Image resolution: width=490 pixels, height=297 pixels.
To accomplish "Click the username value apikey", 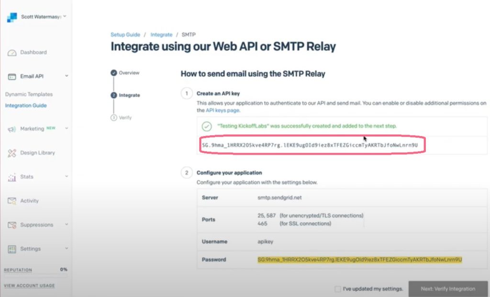I will pos(265,242).
